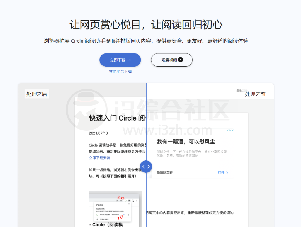The image size is (301, 227).
Task: Open the 其他平台下载 link
Action: point(120,72)
